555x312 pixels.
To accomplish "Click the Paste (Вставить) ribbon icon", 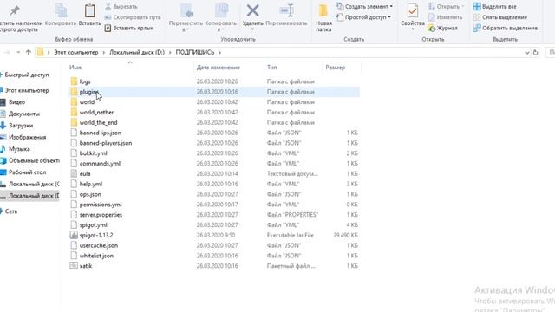I will 89,10.
